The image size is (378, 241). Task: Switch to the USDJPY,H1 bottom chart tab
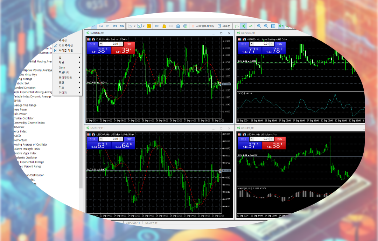152,223
